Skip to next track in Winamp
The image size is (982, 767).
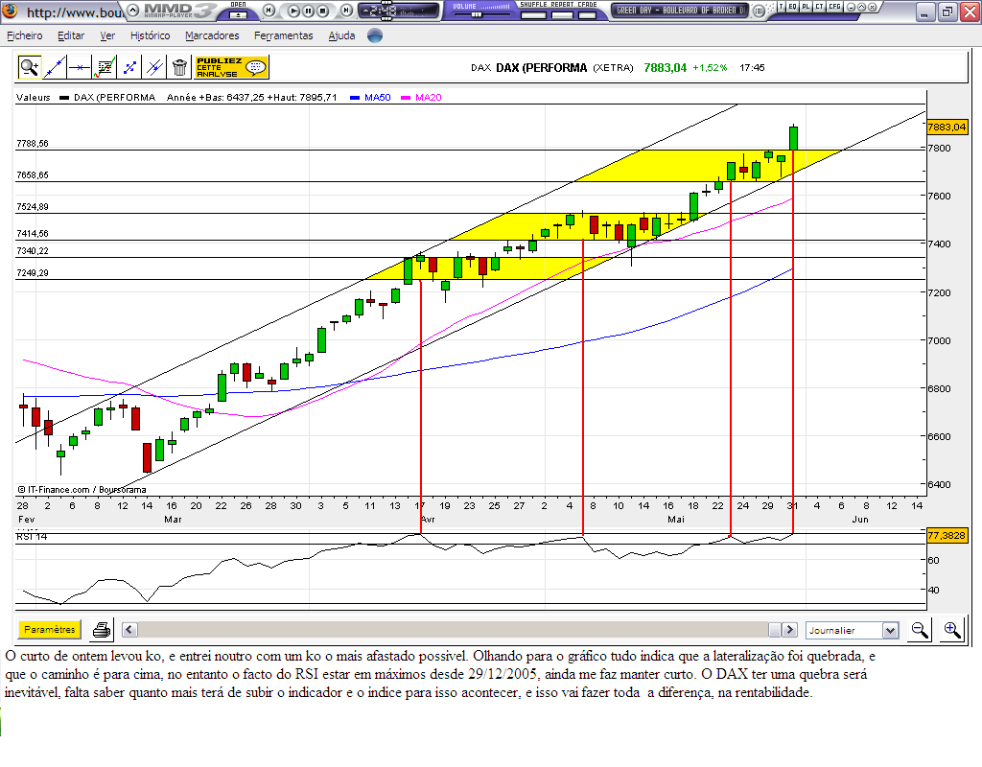click(x=346, y=10)
